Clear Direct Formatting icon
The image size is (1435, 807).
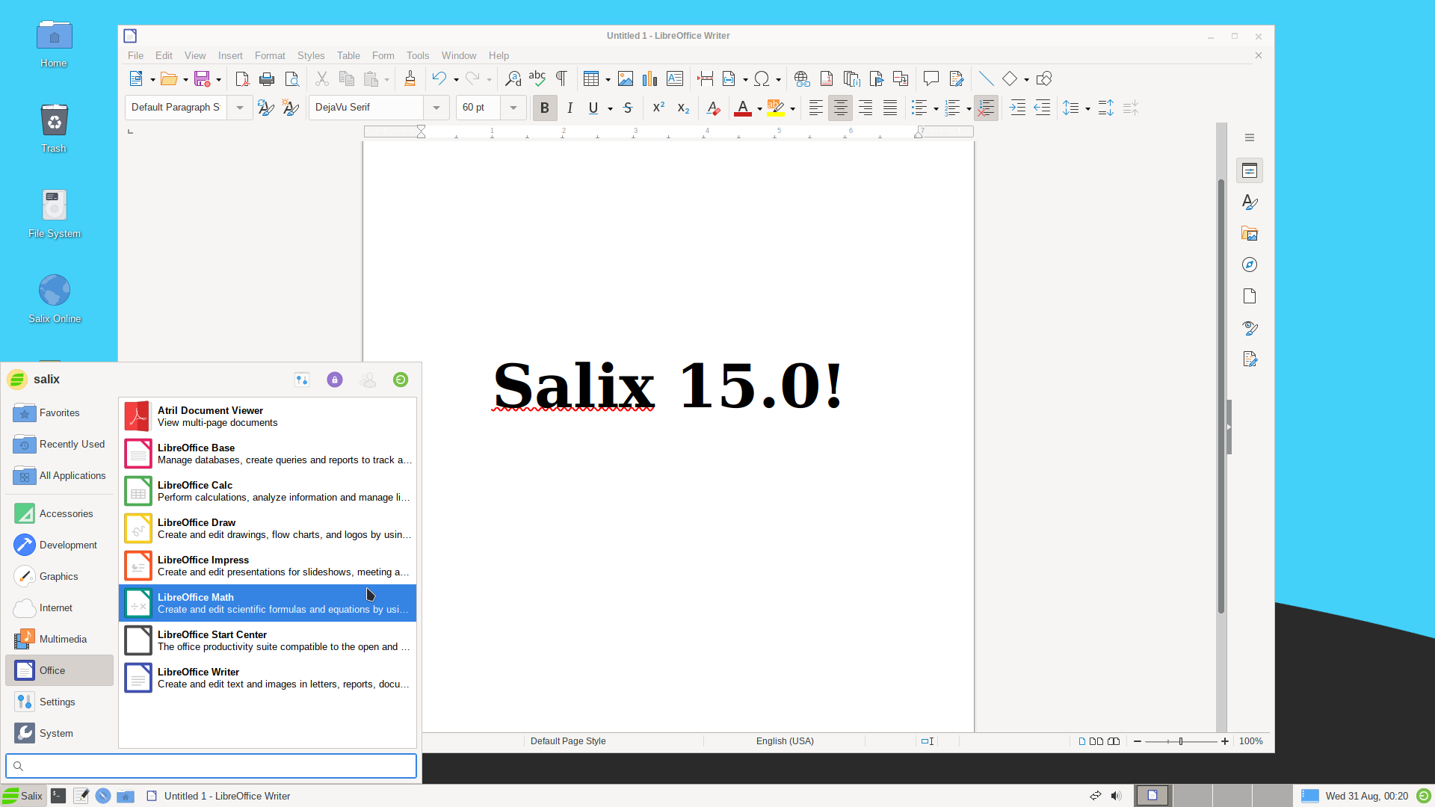pos(713,108)
